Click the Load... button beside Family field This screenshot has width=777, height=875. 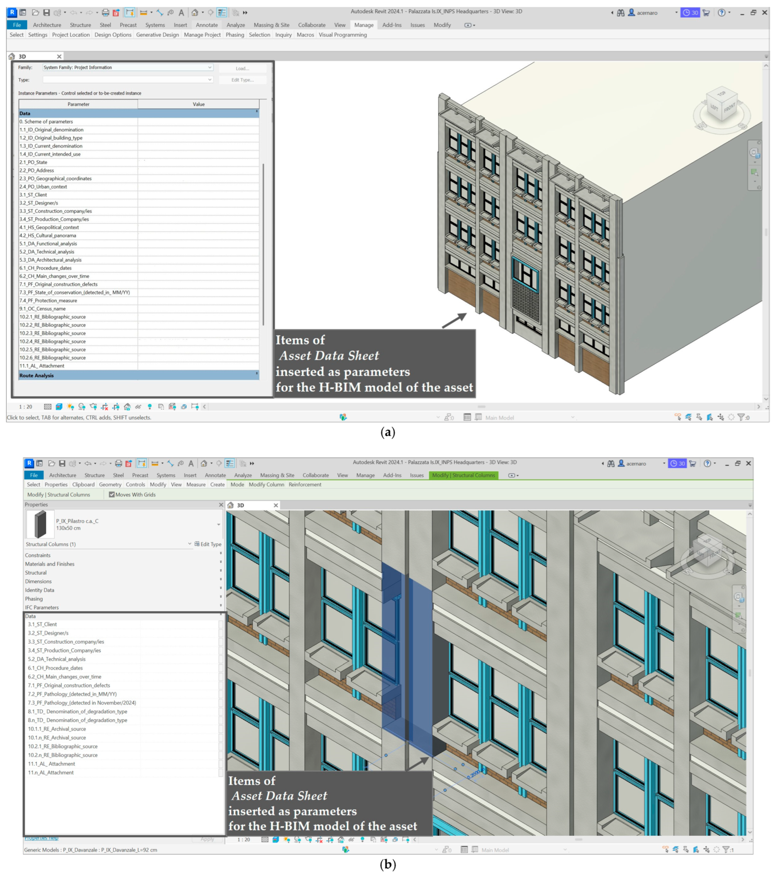(242, 69)
